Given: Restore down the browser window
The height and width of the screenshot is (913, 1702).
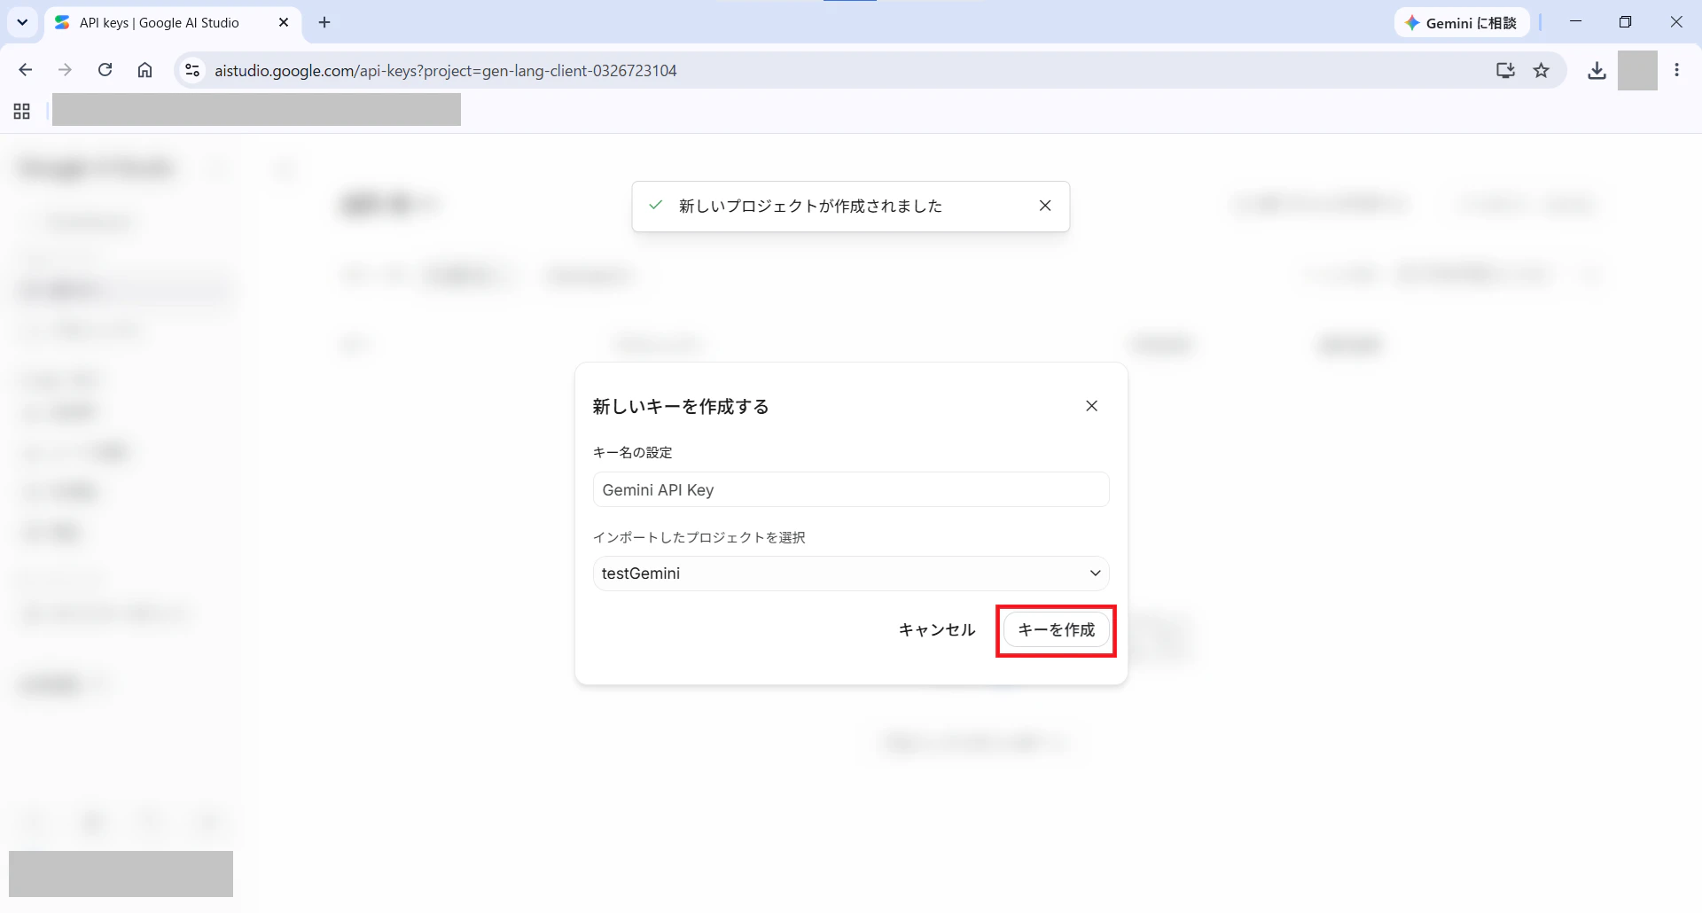Looking at the screenshot, I should 1625,22.
